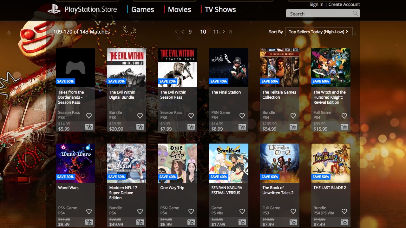This screenshot has height=228, width=406.
Task: Click The Telltale Games Collection title
Action: coord(279,95)
